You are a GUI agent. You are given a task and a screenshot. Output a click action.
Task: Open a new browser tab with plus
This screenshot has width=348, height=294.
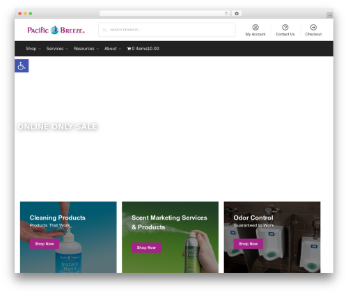330,15
